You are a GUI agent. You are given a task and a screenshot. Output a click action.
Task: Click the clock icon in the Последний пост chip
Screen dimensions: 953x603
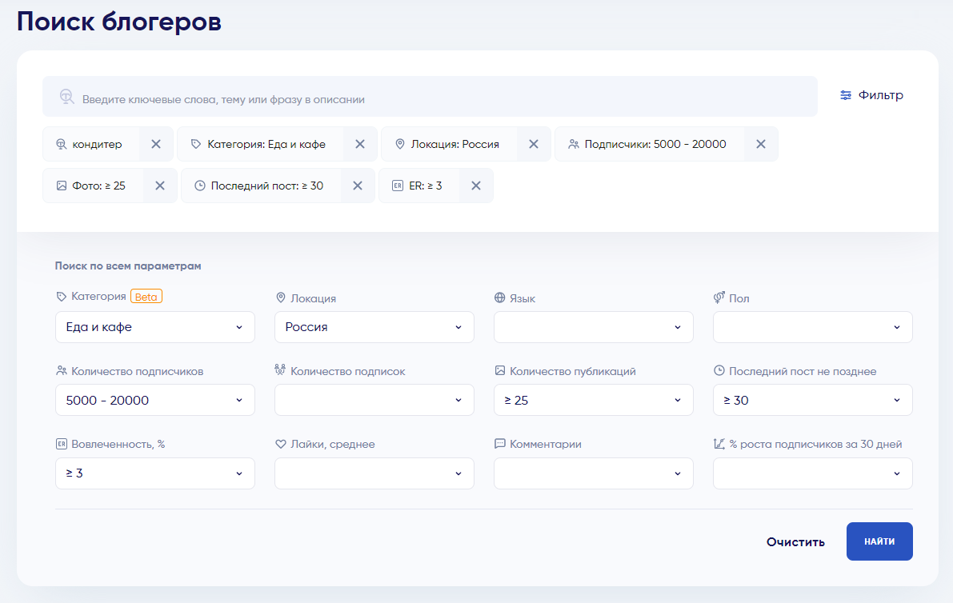coord(200,186)
